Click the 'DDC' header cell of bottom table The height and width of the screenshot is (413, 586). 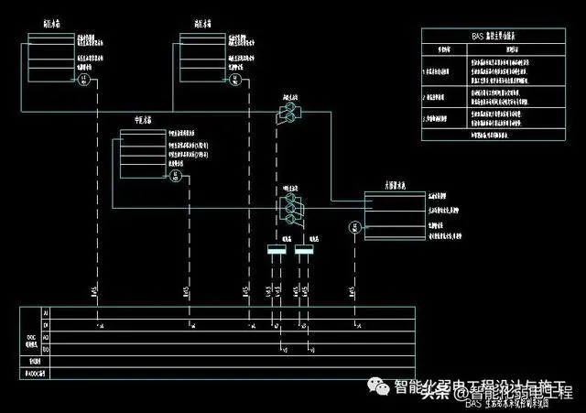(30, 331)
